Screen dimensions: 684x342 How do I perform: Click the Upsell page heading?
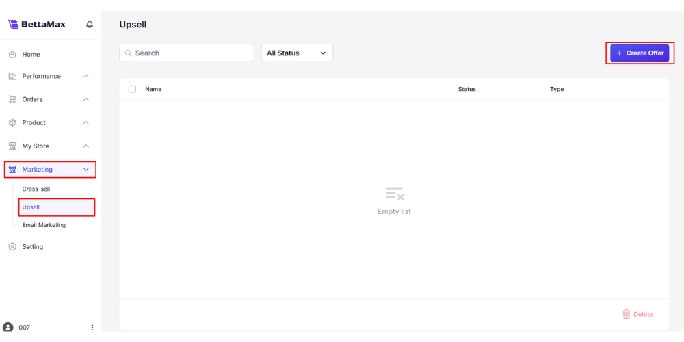pyautogui.click(x=133, y=25)
